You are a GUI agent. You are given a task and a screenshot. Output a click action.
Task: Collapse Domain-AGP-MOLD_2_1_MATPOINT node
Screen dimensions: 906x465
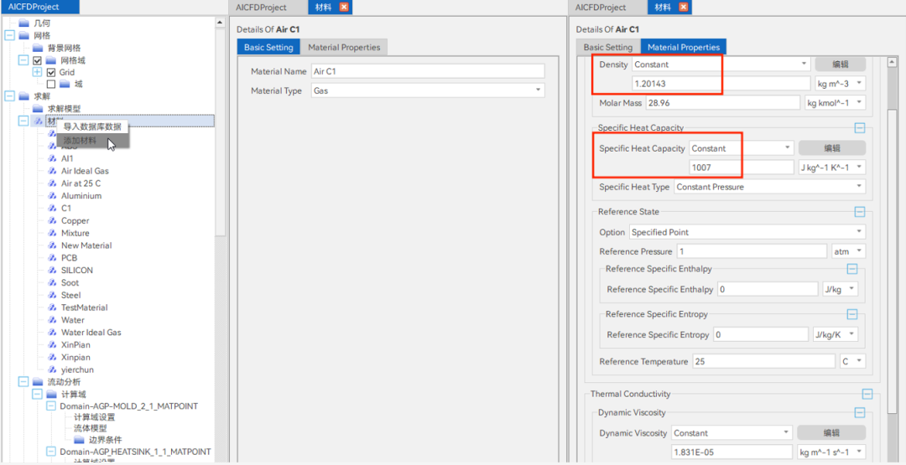point(51,406)
